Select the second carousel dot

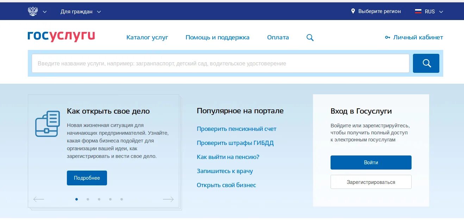[88, 199]
